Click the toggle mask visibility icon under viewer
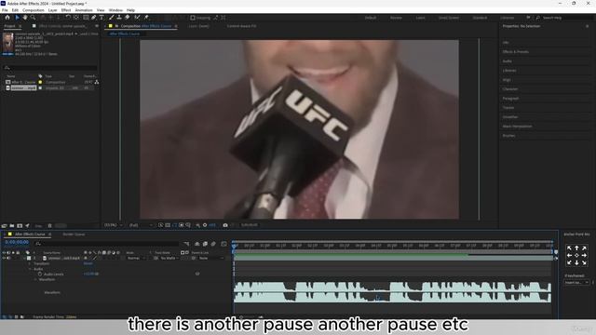This screenshot has height=335, width=596. click(x=174, y=225)
